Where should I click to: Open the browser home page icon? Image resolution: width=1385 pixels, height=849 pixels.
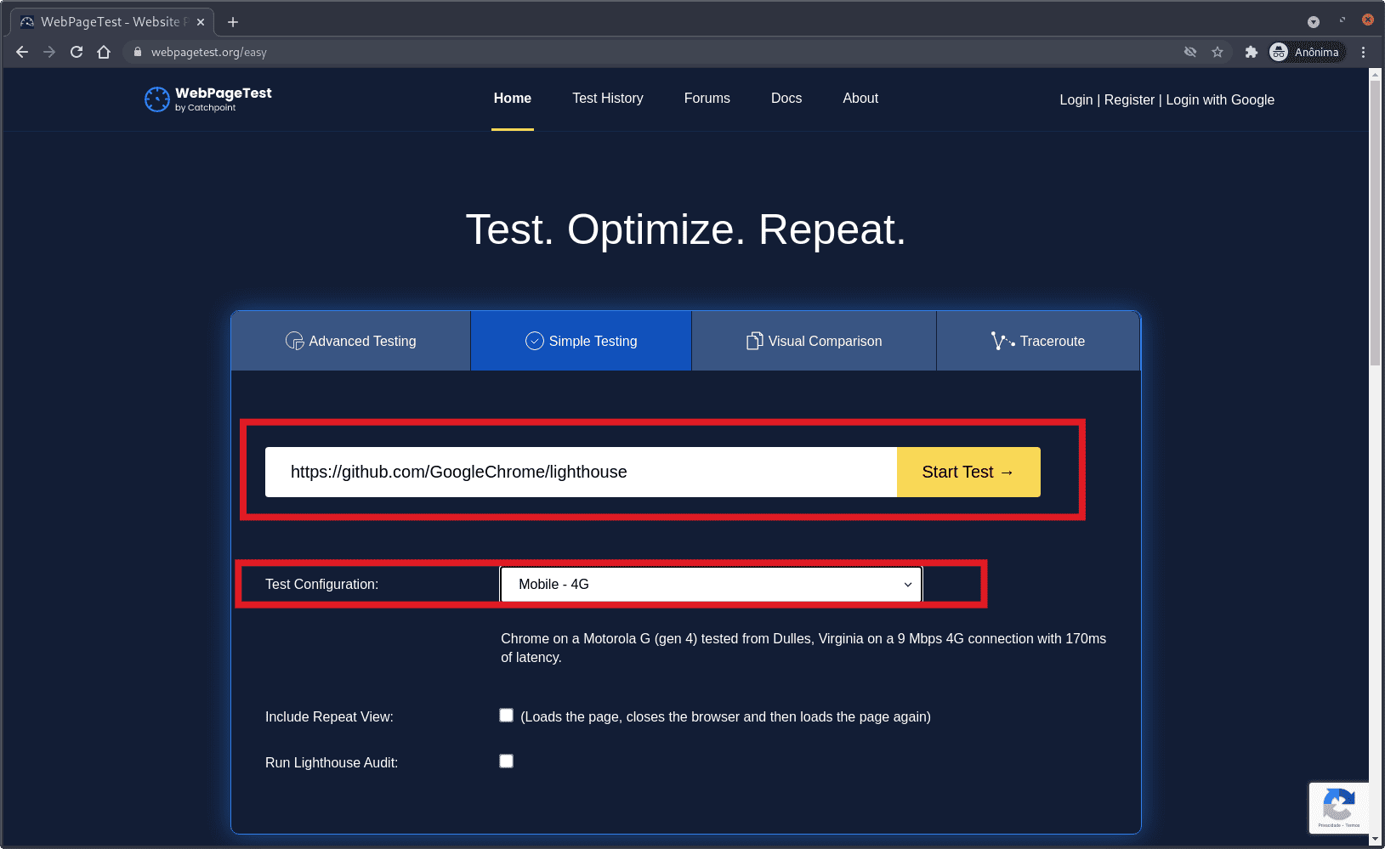coord(104,52)
